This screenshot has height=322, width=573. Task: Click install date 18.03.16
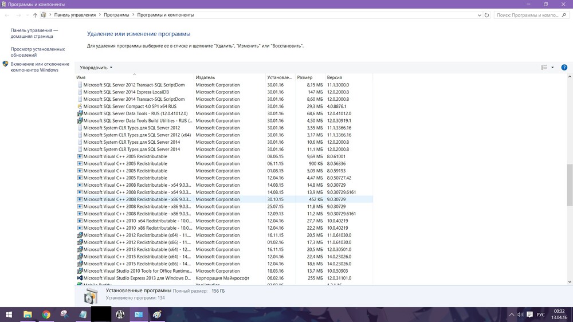[x=275, y=271]
